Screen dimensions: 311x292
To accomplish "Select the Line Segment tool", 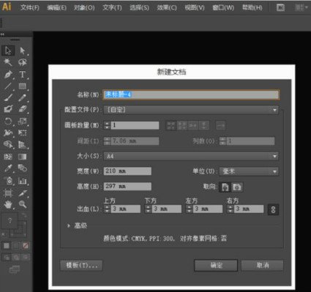I will (x=8, y=86).
